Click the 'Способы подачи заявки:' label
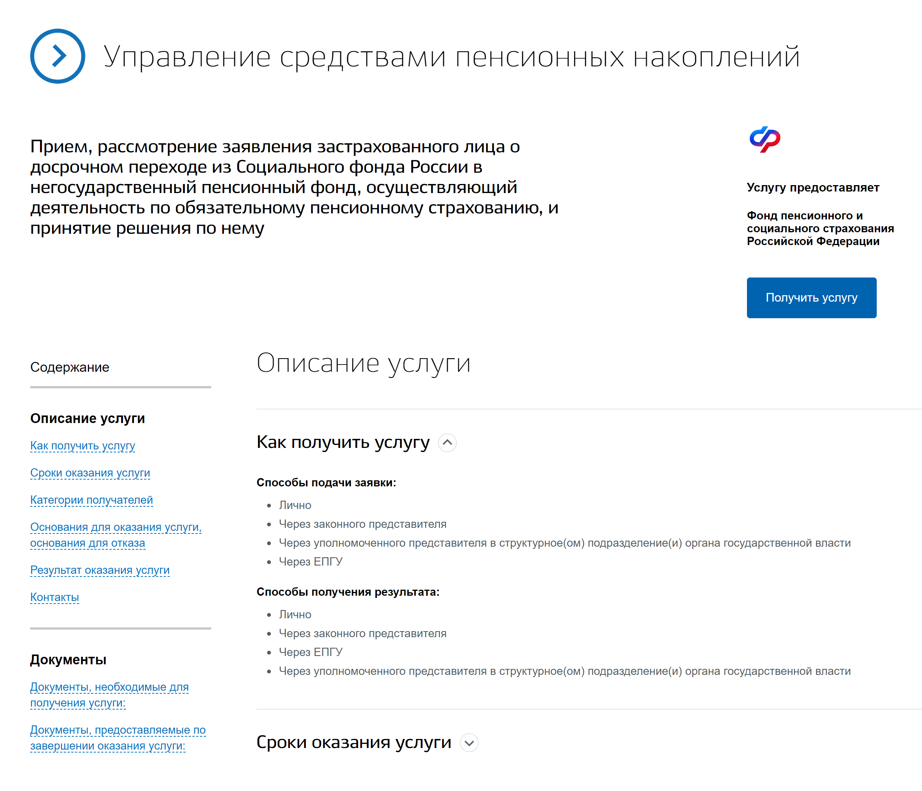This screenshot has height=791, width=922. [326, 483]
